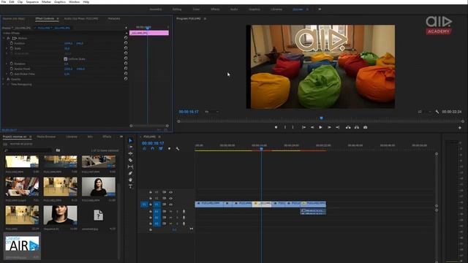Export frame using the camera icon
This screenshot has width=468, height=263.
[x=366, y=127]
